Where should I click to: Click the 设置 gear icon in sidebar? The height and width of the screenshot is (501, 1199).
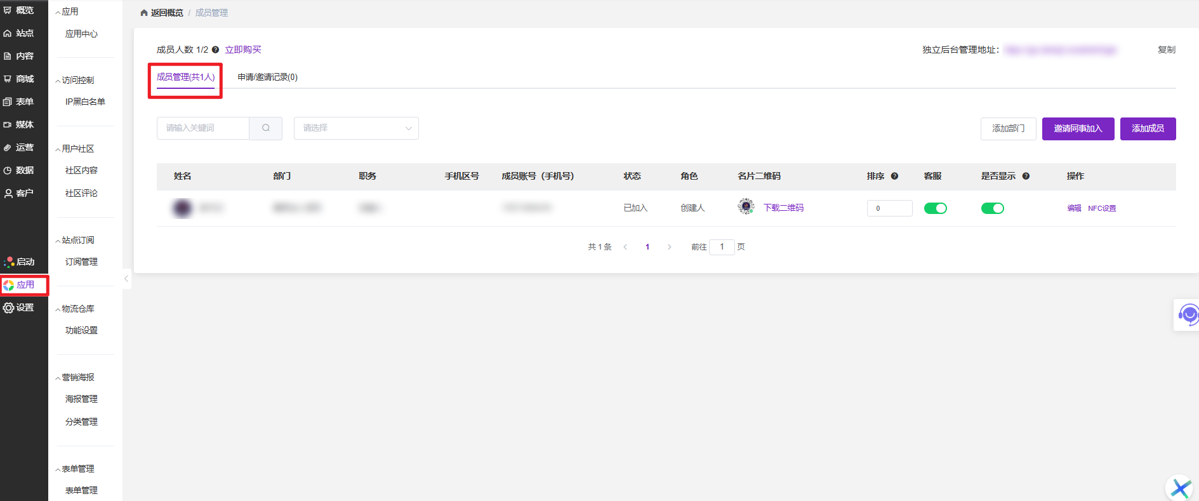(x=9, y=308)
